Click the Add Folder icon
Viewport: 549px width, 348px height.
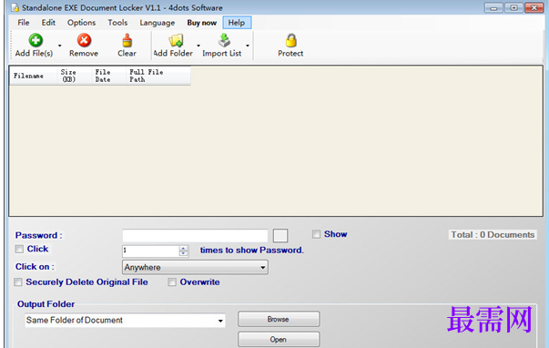pyautogui.click(x=176, y=40)
